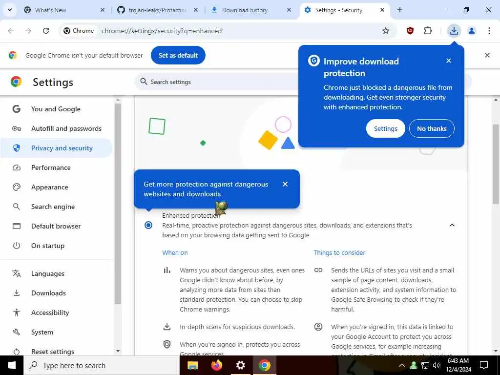The height and width of the screenshot is (375, 500).
Task: Open System settings section
Action: tap(56, 332)
